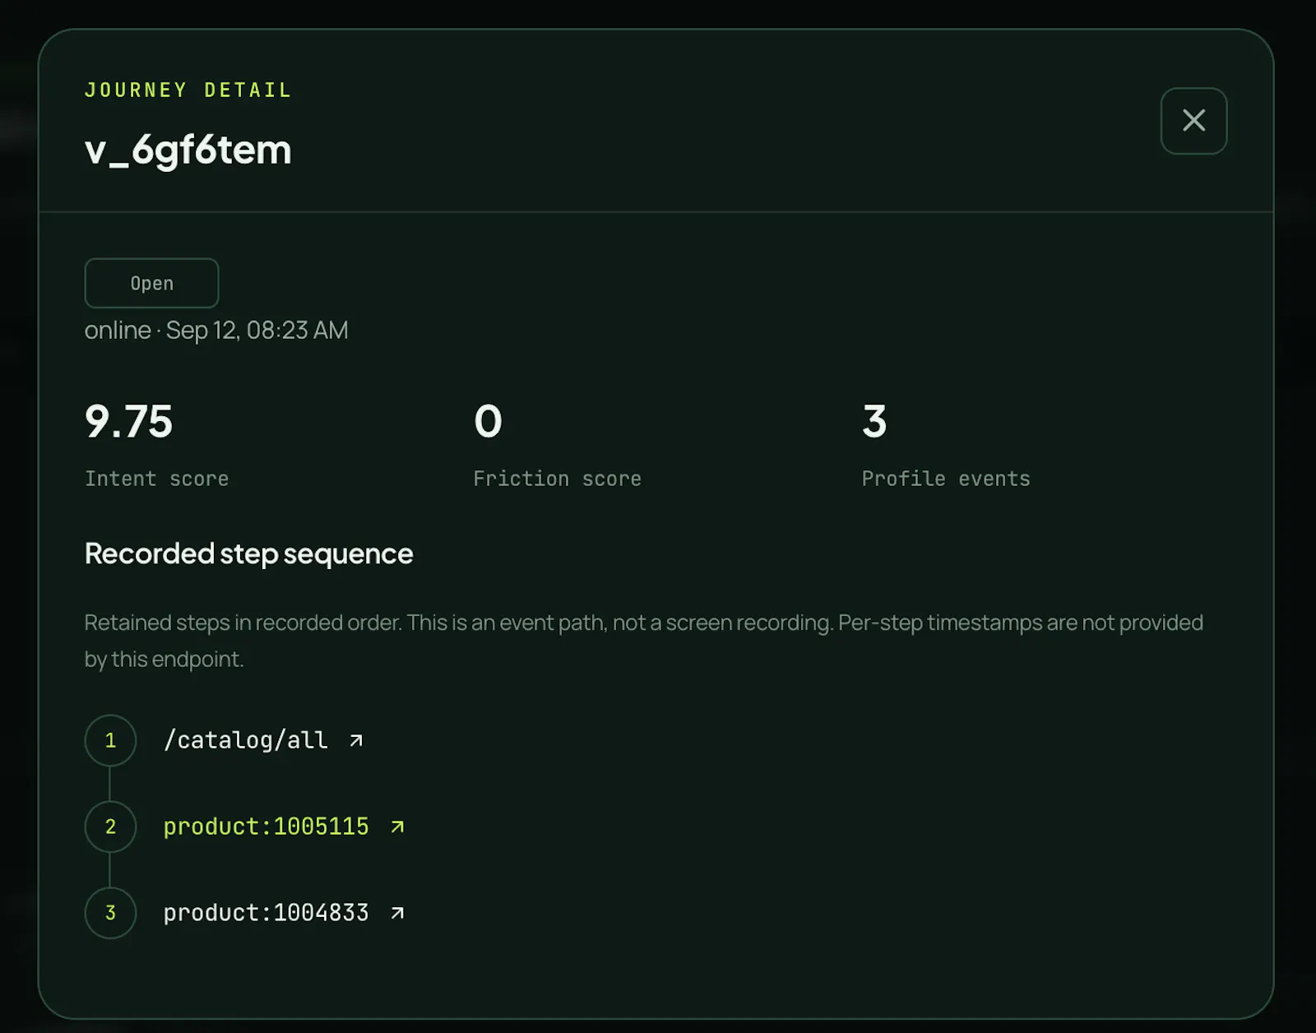Screen dimensions: 1316x1033
Task: Click the Open status button
Action: [151, 283]
